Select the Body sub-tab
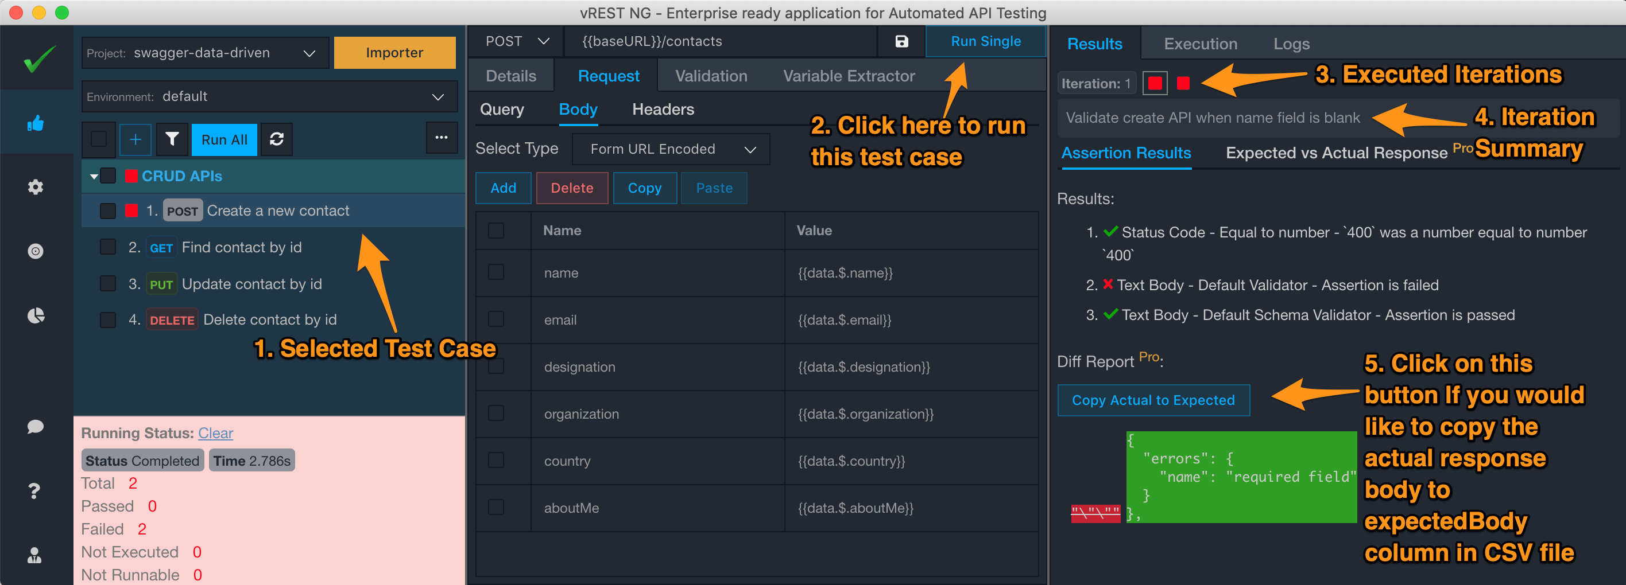Image resolution: width=1626 pixels, height=585 pixels. [x=578, y=109]
